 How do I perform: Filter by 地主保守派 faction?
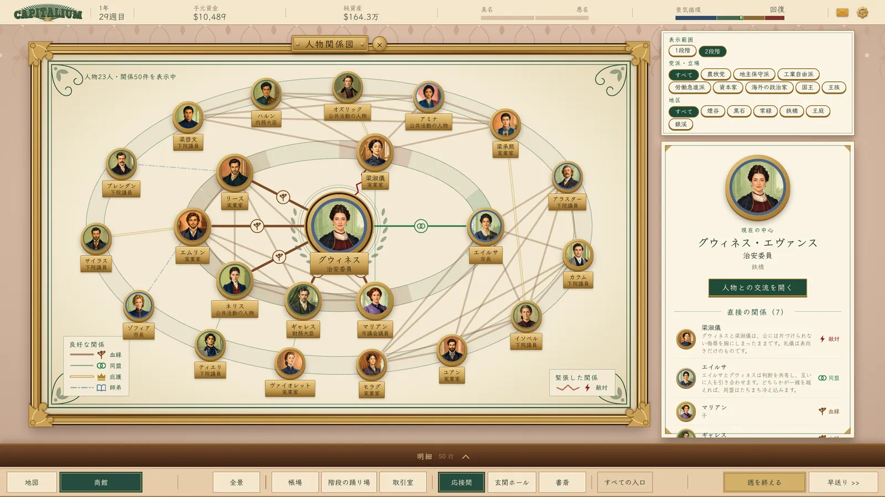point(754,75)
